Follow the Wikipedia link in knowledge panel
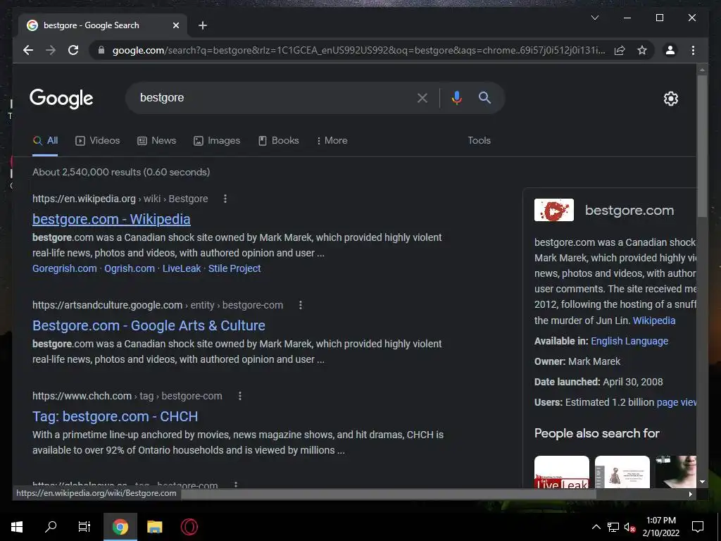The width and height of the screenshot is (721, 541). pyautogui.click(x=654, y=321)
